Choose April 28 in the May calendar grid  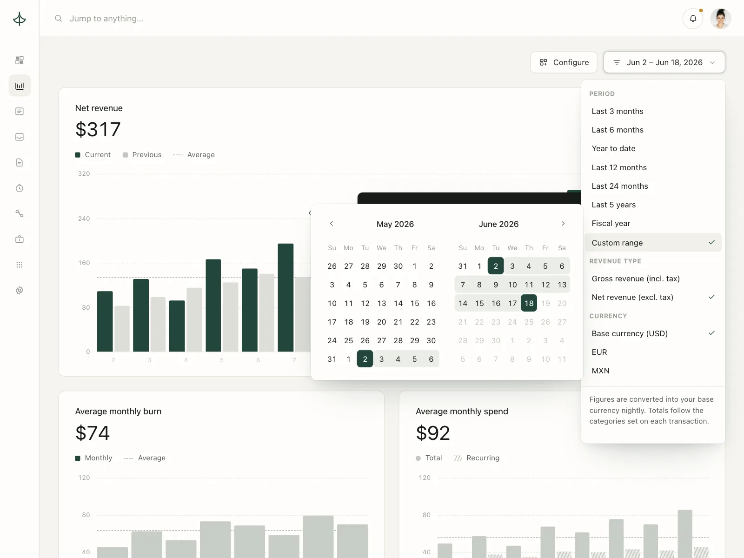(x=365, y=266)
